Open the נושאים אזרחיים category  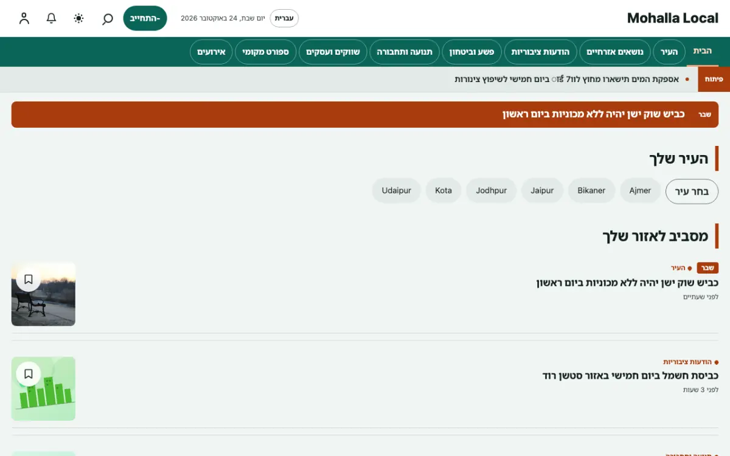[615, 52]
